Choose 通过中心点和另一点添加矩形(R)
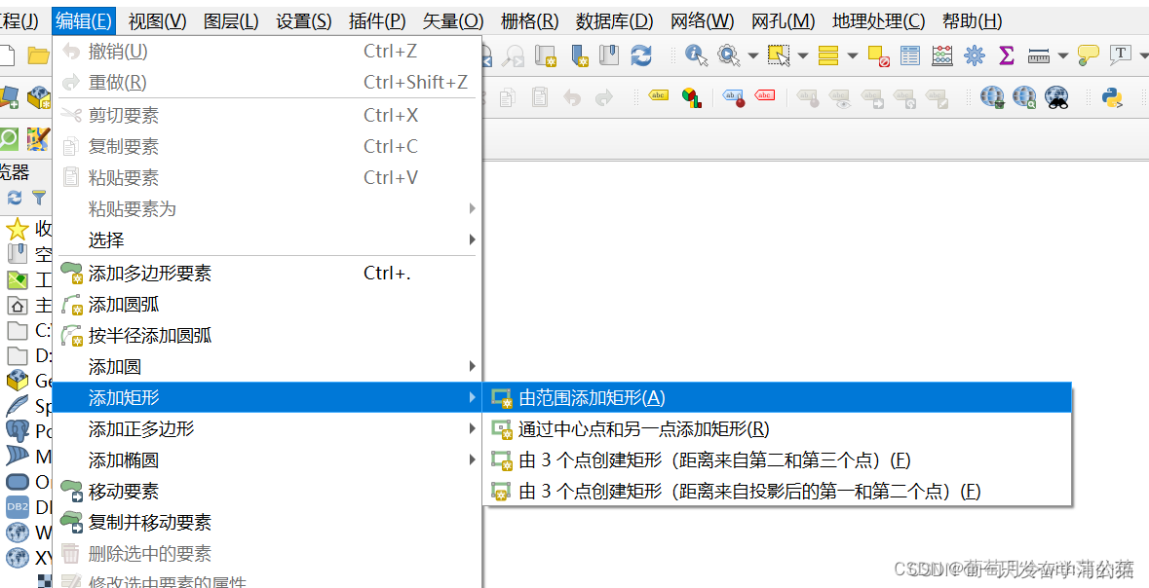Viewport: 1149px width, 588px height. [x=777, y=428]
